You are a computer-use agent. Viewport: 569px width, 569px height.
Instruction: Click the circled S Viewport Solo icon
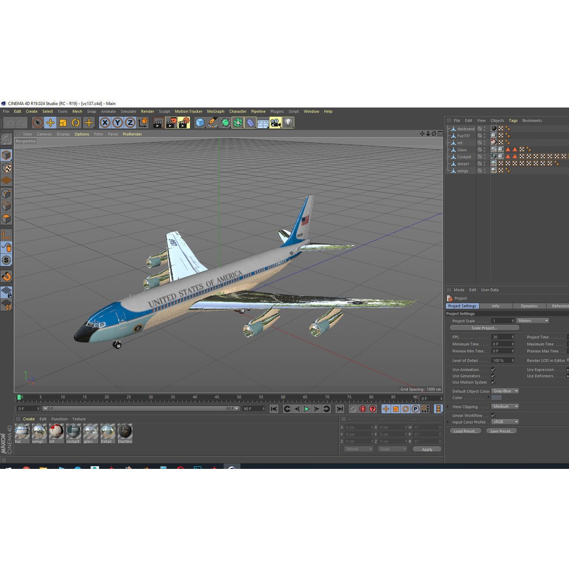pyautogui.click(x=6, y=260)
